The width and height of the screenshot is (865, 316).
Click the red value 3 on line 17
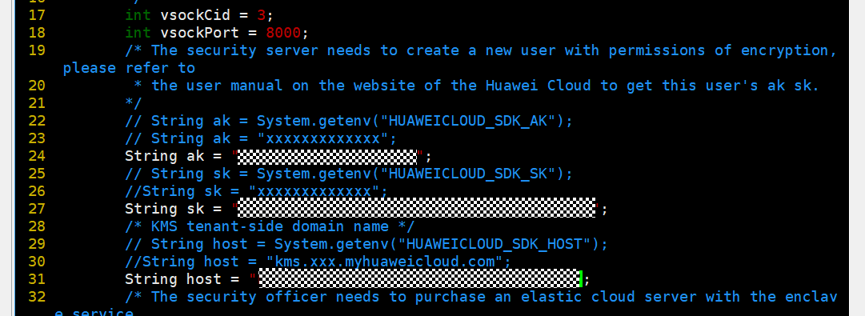(x=262, y=15)
